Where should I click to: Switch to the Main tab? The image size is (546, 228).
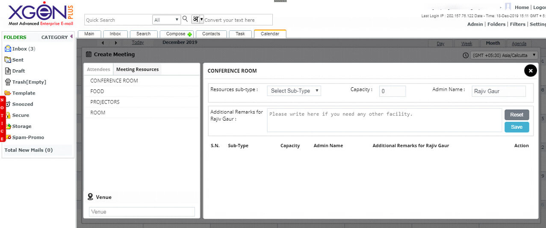pyautogui.click(x=89, y=34)
